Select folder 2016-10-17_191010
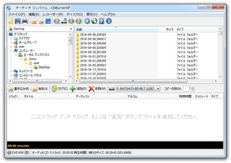Screen dimensions: 231x163 pyautogui.click(x=93, y=69)
